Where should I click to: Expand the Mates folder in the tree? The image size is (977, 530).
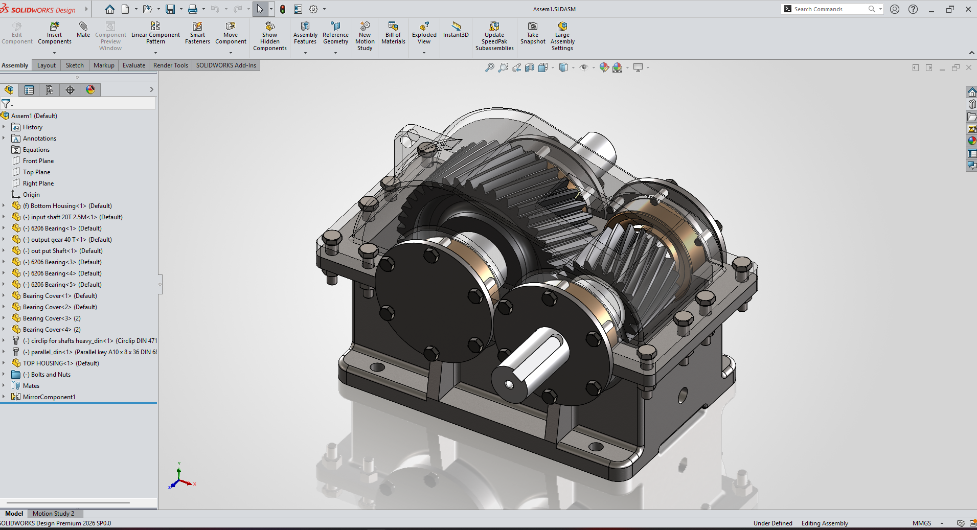pyautogui.click(x=4, y=386)
